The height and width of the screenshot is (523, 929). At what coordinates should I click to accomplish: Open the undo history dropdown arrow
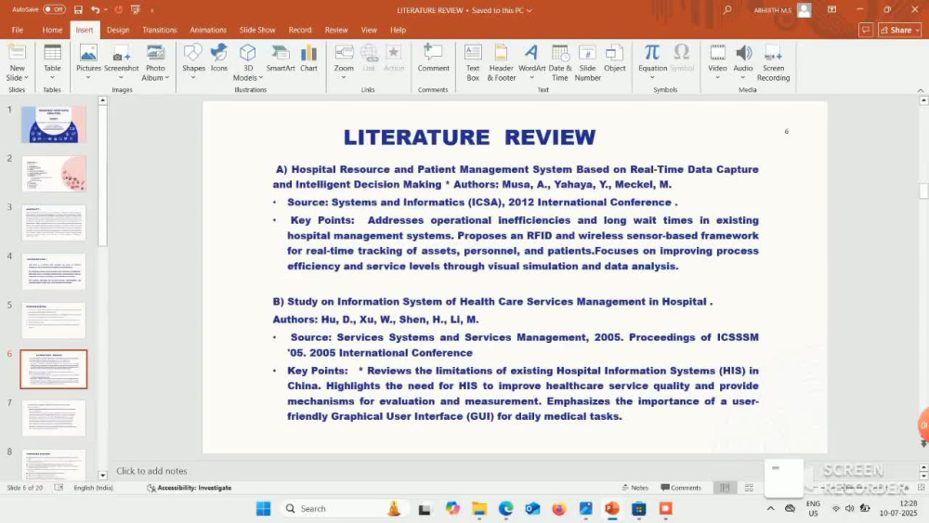pos(106,10)
